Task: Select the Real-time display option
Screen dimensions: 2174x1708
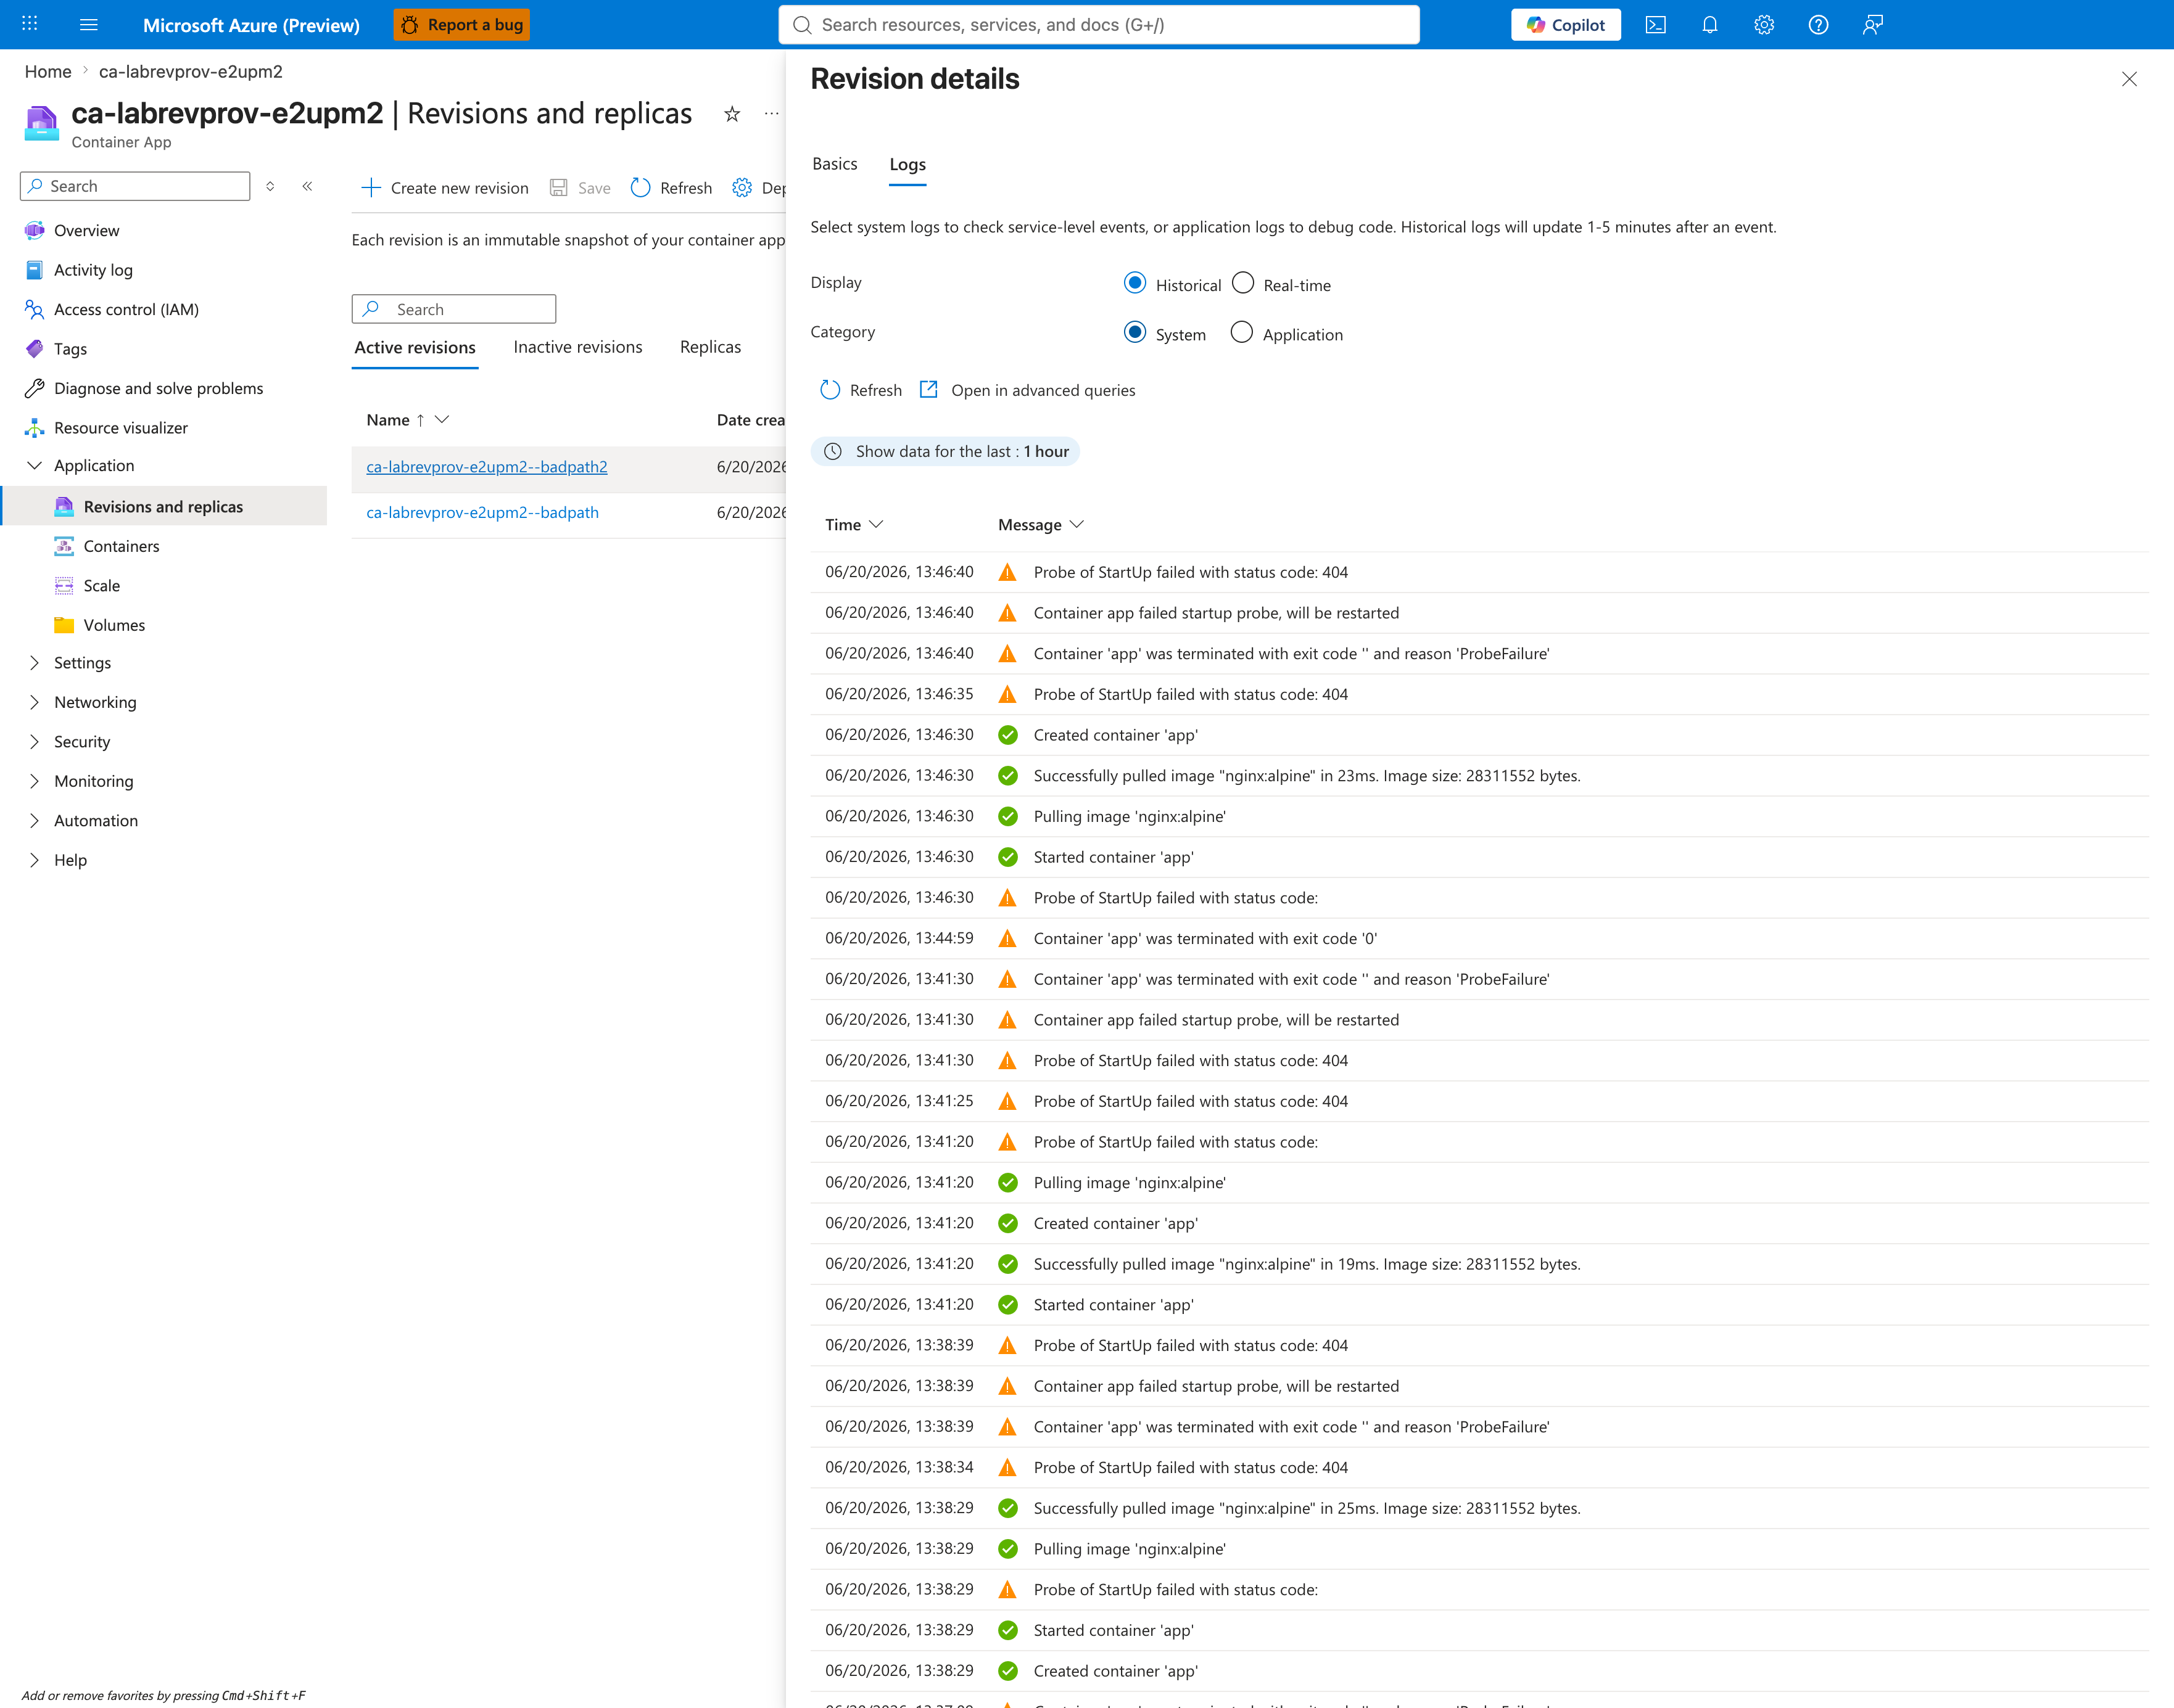Action: [1242, 283]
